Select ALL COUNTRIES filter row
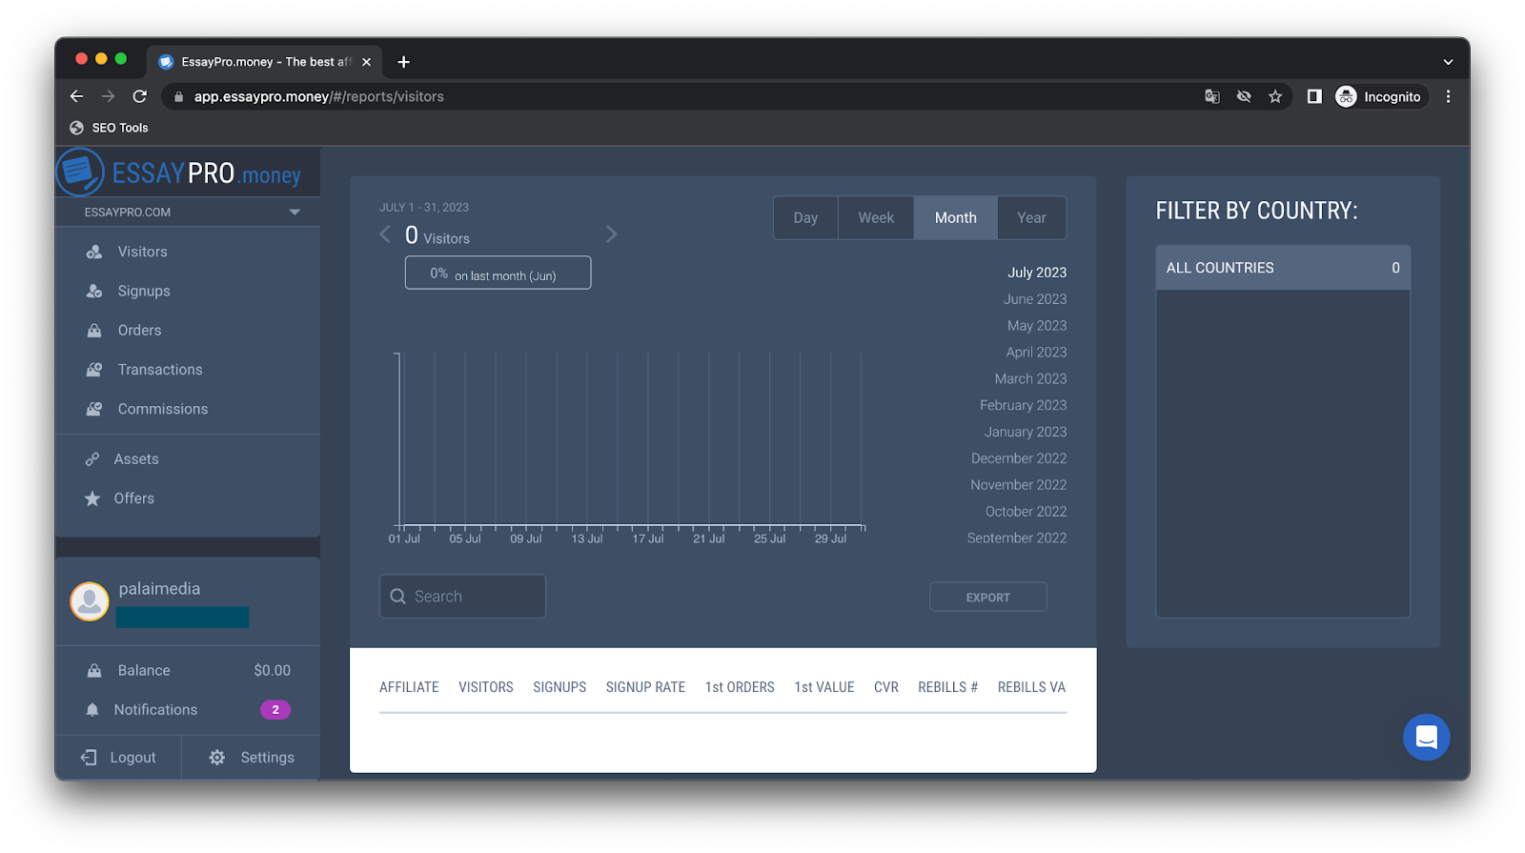Screen dimensions: 1525x853 coord(1283,268)
